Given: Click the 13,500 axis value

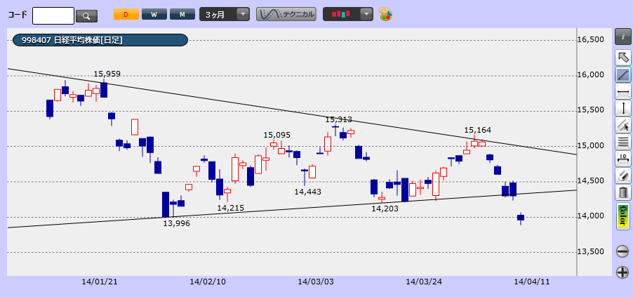Looking at the screenshot, I should (x=591, y=251).
